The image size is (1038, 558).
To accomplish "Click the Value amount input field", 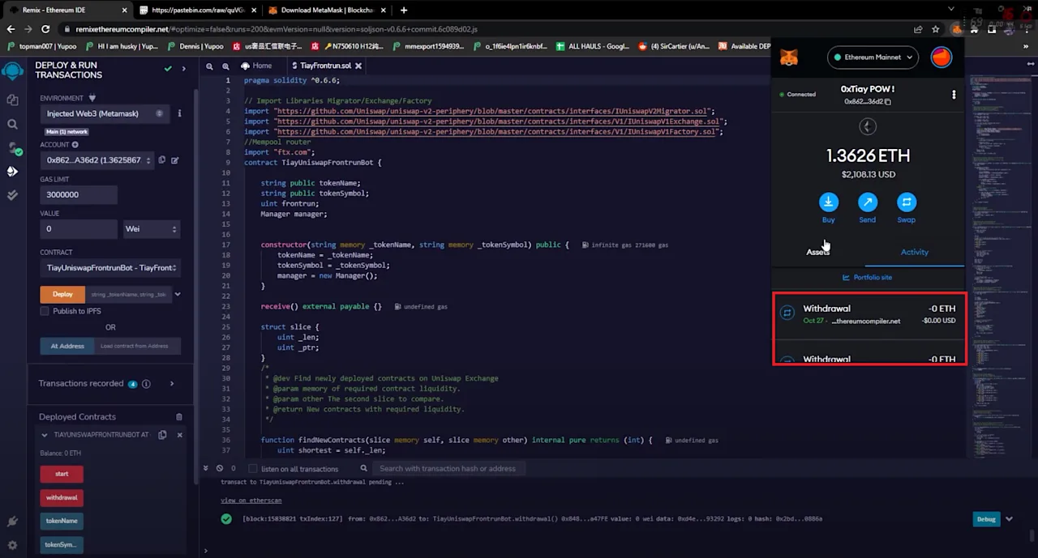I will tap(79, 229).
